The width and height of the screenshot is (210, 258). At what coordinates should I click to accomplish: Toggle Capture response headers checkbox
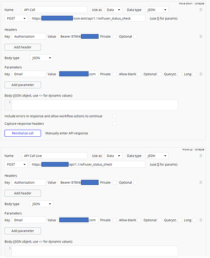(115, 124)
